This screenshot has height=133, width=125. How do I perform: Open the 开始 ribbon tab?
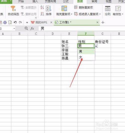tap(21, 1)
